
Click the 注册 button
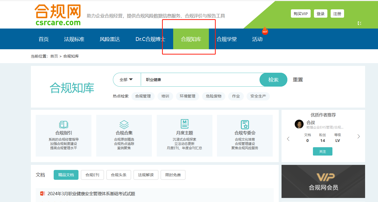pyautogui.click(x=337, y=14)
